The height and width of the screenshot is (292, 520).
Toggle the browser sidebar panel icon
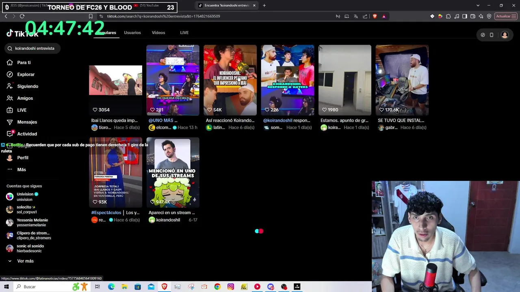click(x=465, y=16)
